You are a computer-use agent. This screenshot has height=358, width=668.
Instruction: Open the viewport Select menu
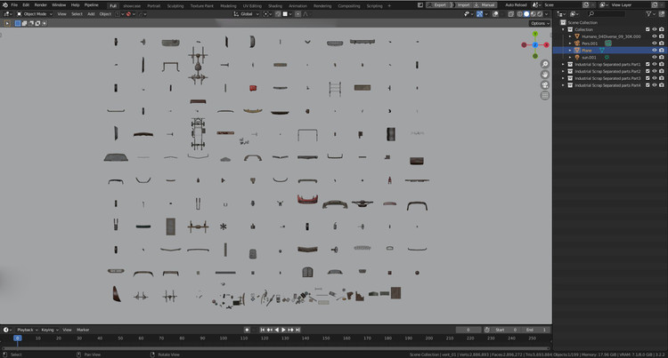tap(77, 14)
